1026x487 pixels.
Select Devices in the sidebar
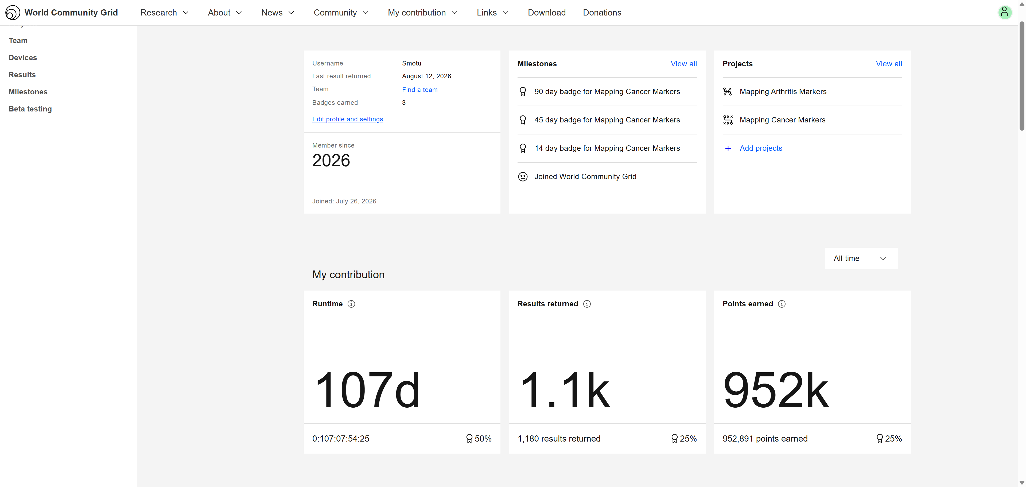(23, 58)
